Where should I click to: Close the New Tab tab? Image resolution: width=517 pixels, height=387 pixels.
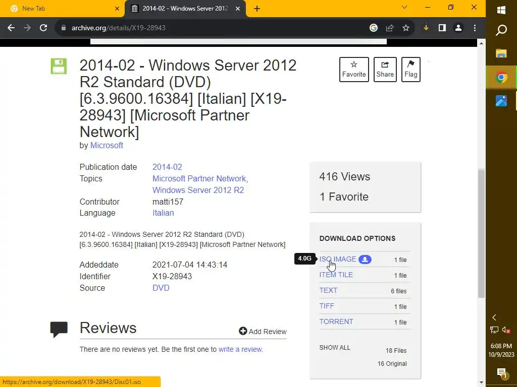(117, 9)
